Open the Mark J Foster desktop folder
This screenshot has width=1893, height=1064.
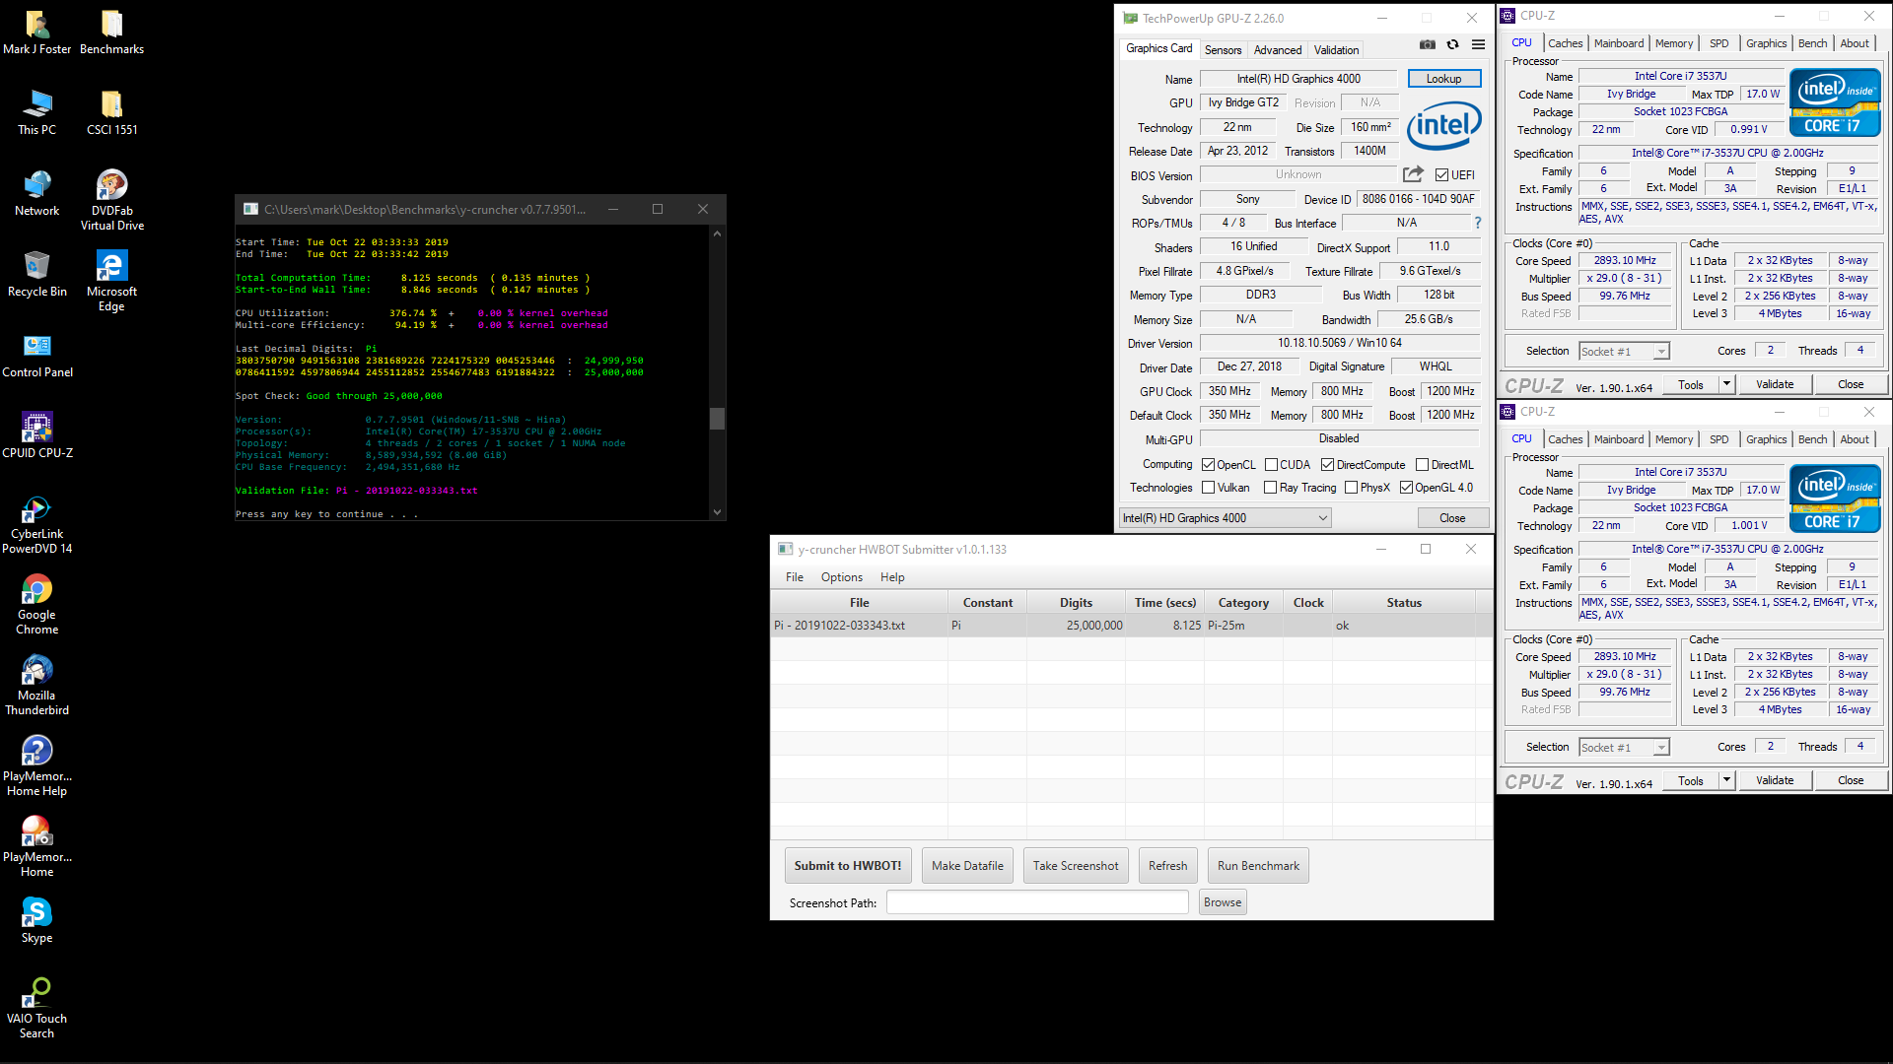point(36,32)
